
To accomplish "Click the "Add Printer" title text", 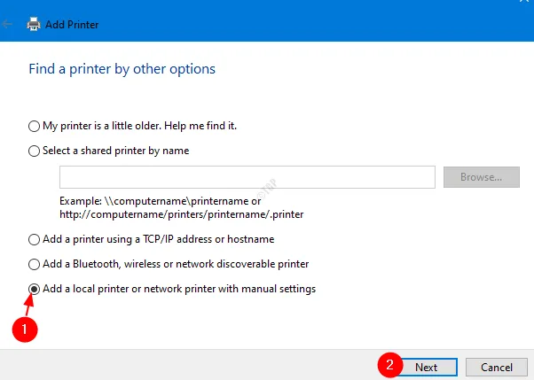I will (74, 25).
